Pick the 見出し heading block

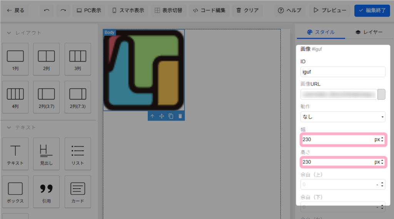[x=46, y=154]
